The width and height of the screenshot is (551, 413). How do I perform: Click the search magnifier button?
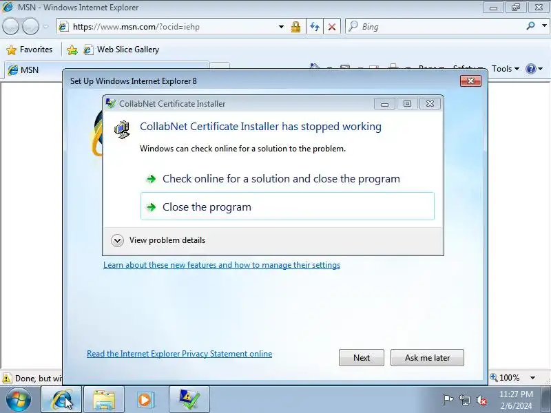click(x=530, y=26)
